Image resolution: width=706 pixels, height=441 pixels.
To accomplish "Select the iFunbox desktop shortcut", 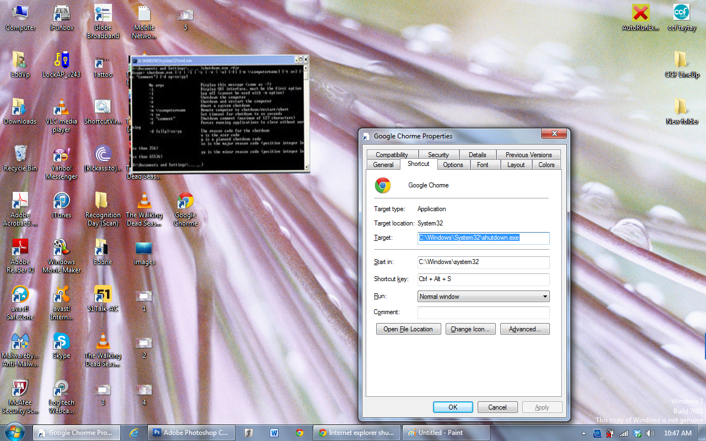I will (62, 18).
